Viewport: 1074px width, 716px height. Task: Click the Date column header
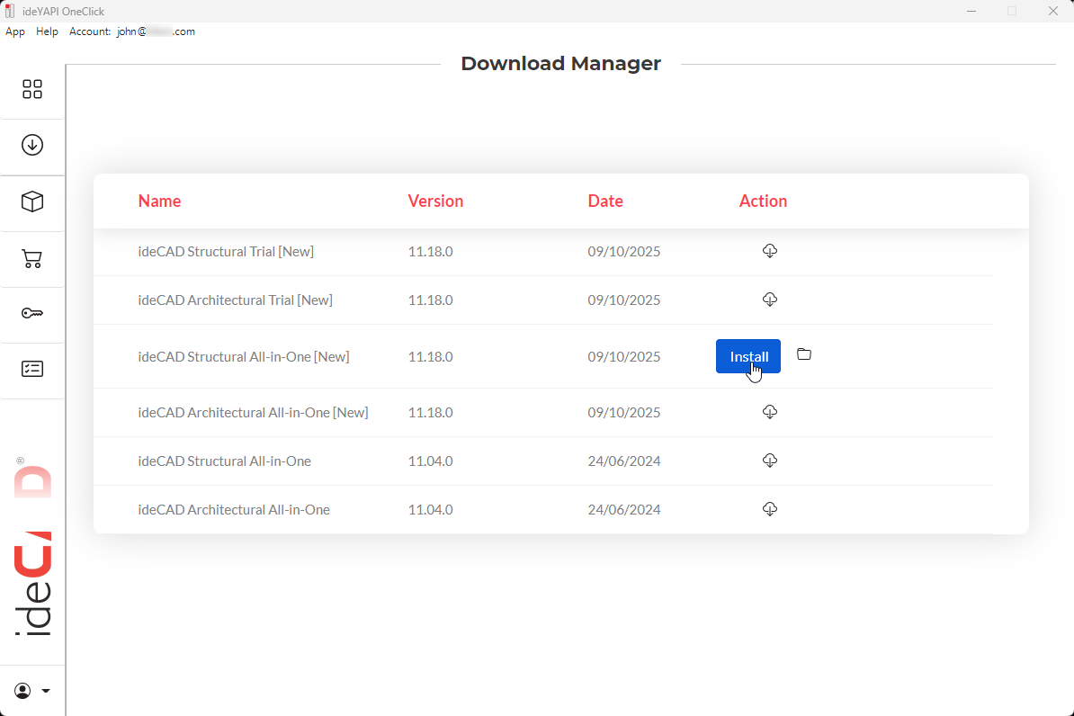605,201
